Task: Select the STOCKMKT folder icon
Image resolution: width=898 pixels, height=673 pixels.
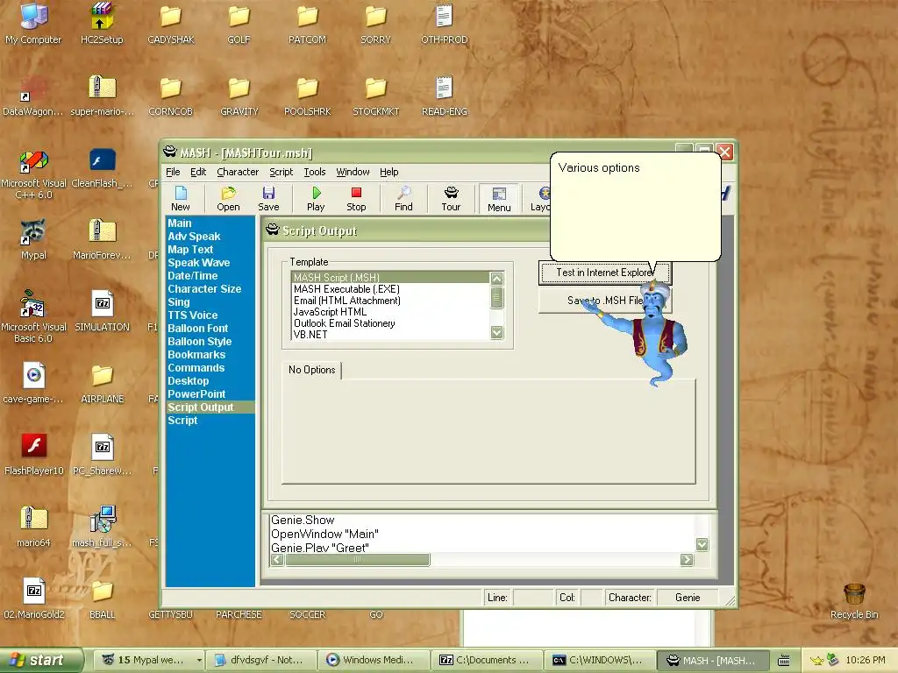Action: click(375, 96)
